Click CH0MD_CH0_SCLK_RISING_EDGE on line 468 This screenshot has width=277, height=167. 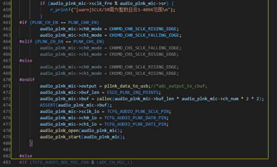[x=143, y=67]
